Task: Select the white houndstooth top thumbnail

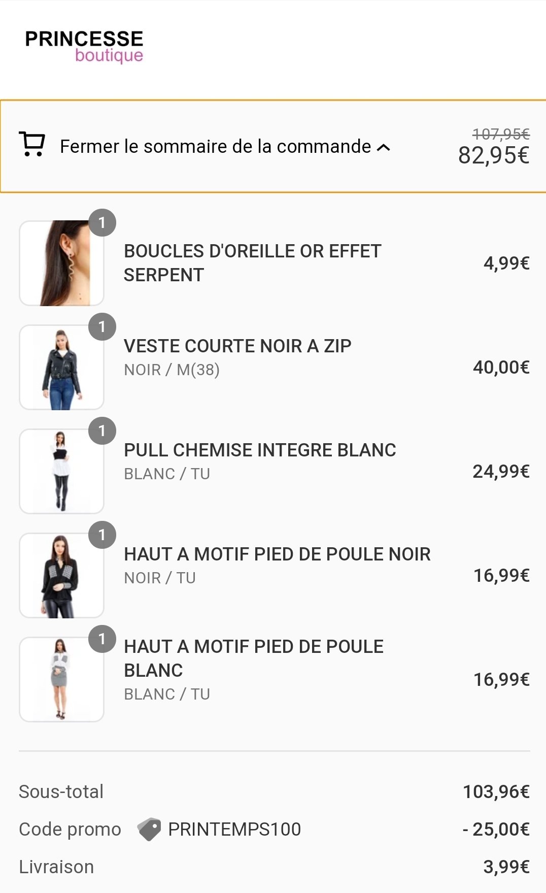Action: 61,680
